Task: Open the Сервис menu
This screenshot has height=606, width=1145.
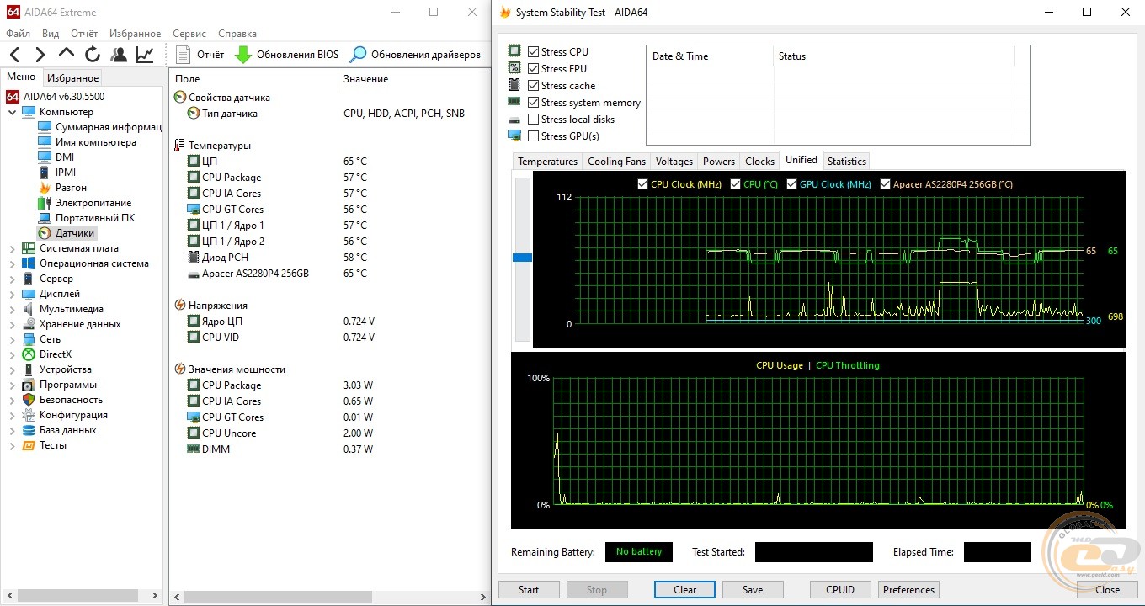Action: (189, 34)
